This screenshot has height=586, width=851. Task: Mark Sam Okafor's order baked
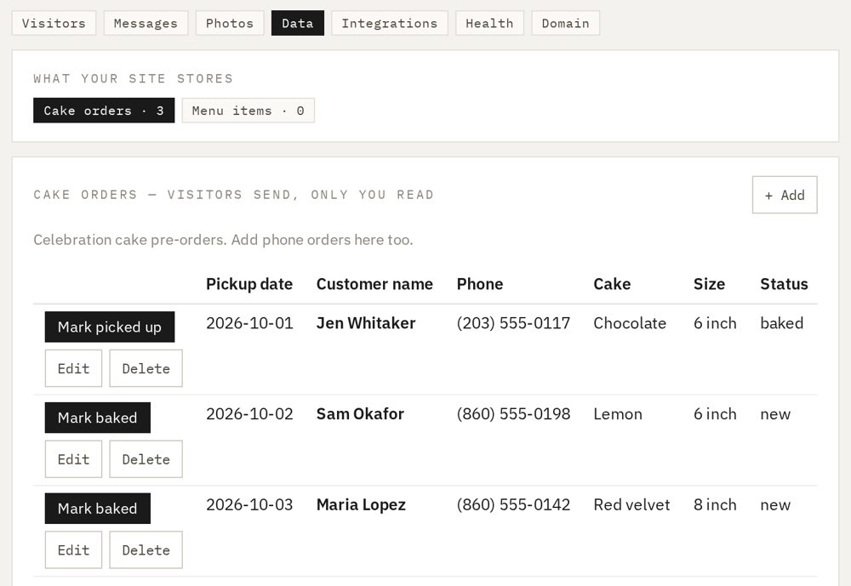[x=98, y=418]
